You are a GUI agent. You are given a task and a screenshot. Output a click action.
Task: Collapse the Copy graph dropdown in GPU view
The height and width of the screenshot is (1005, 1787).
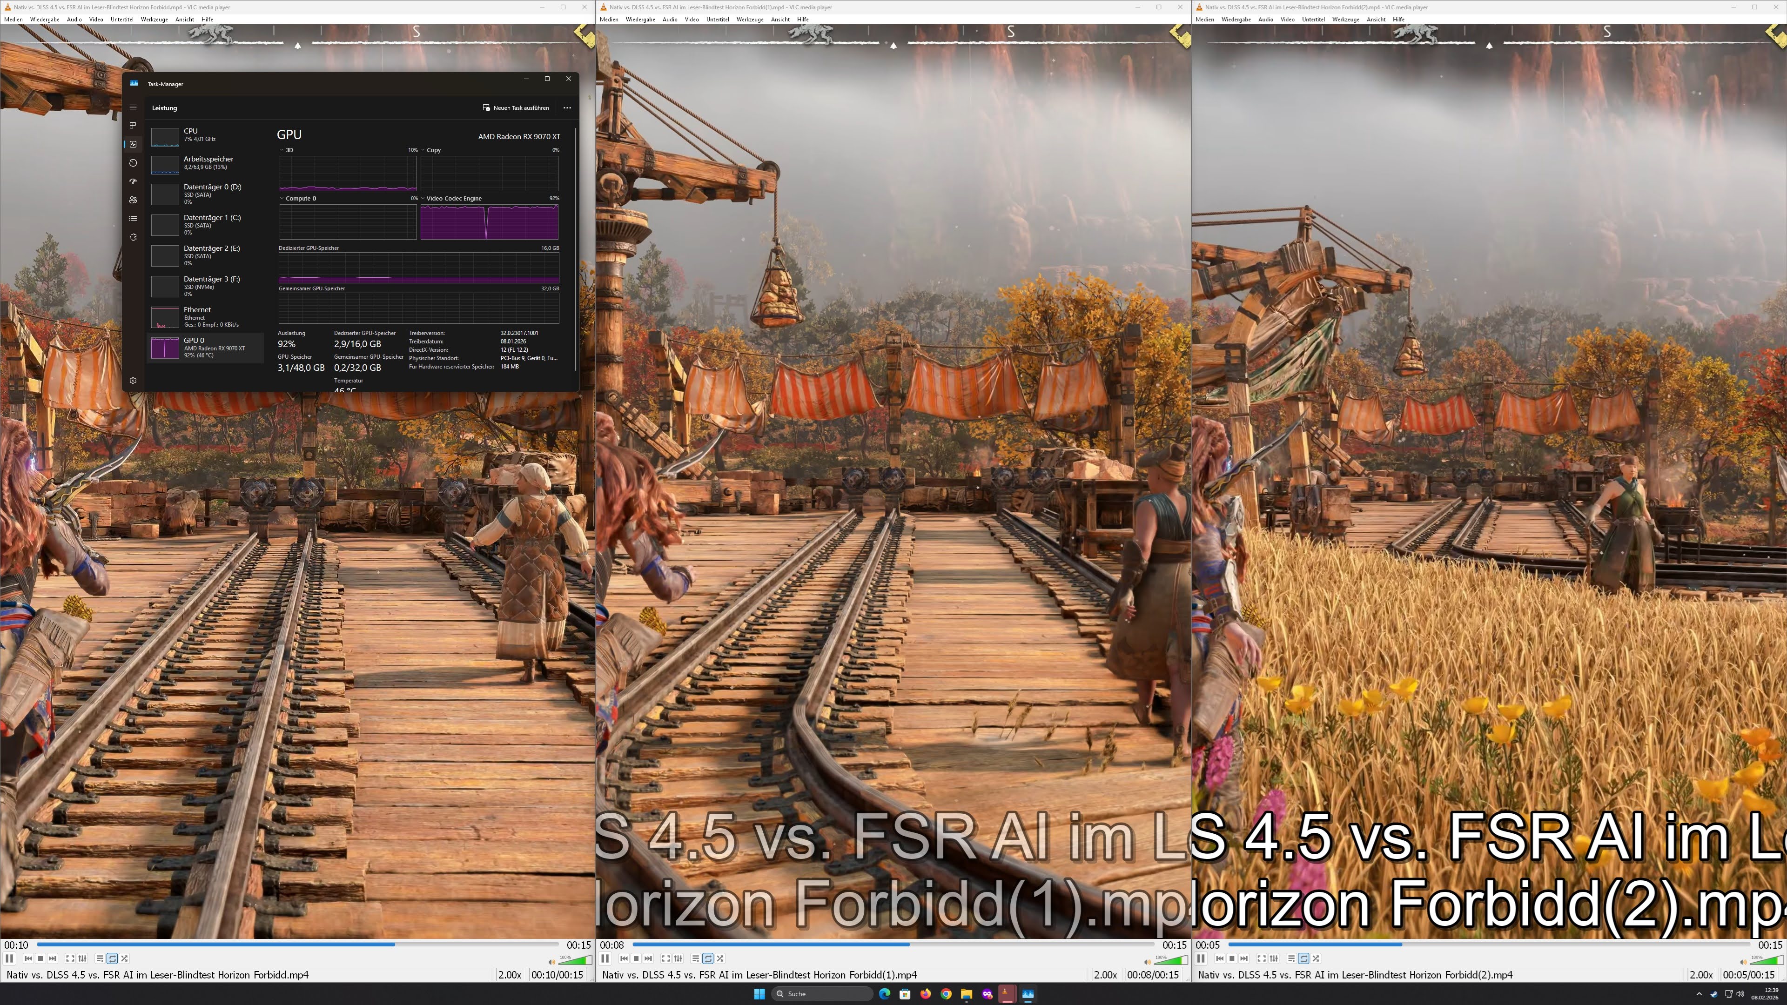(x=423, y=150)
